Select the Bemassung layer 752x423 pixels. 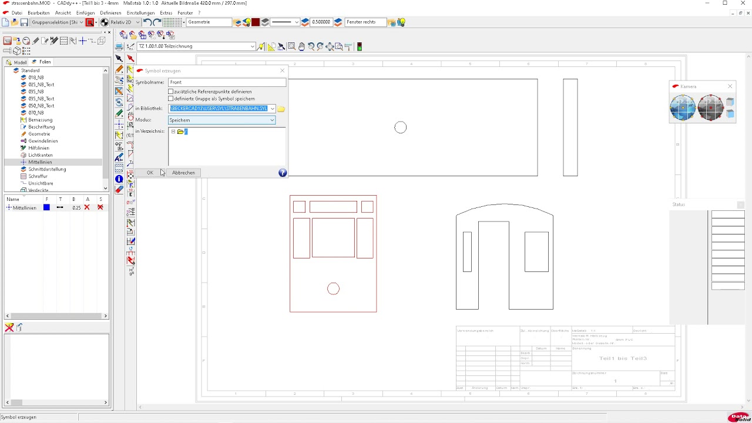(x=41, y=120)
